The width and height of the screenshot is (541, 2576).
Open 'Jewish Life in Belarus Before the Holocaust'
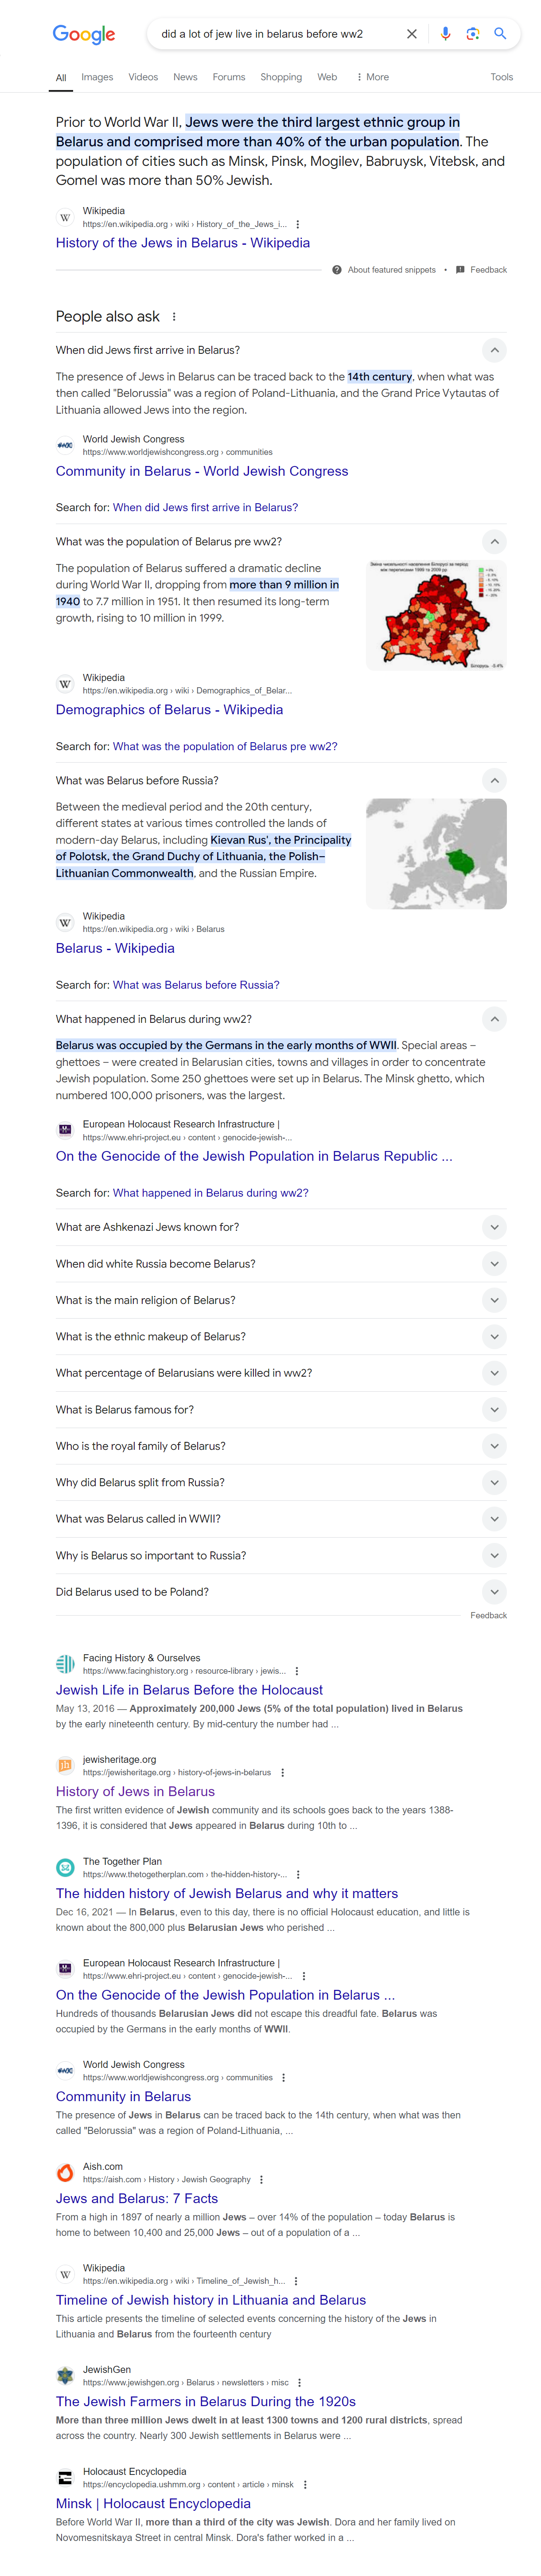(189, 1690)
